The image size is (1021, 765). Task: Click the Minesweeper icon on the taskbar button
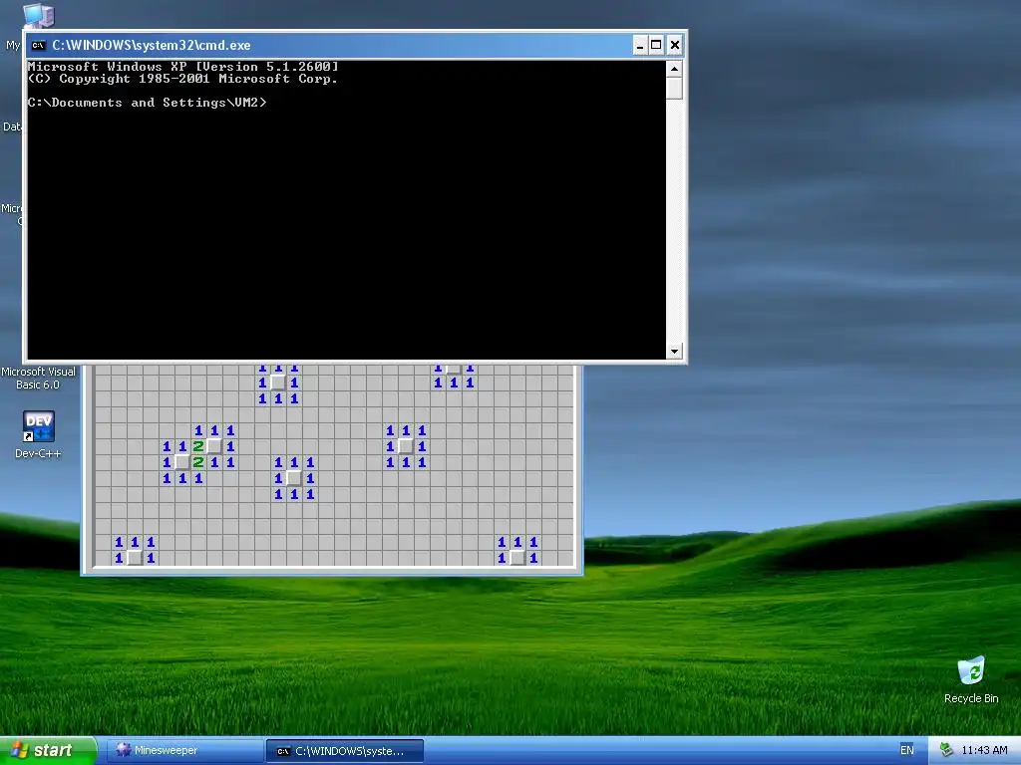(x=123, y=749)
